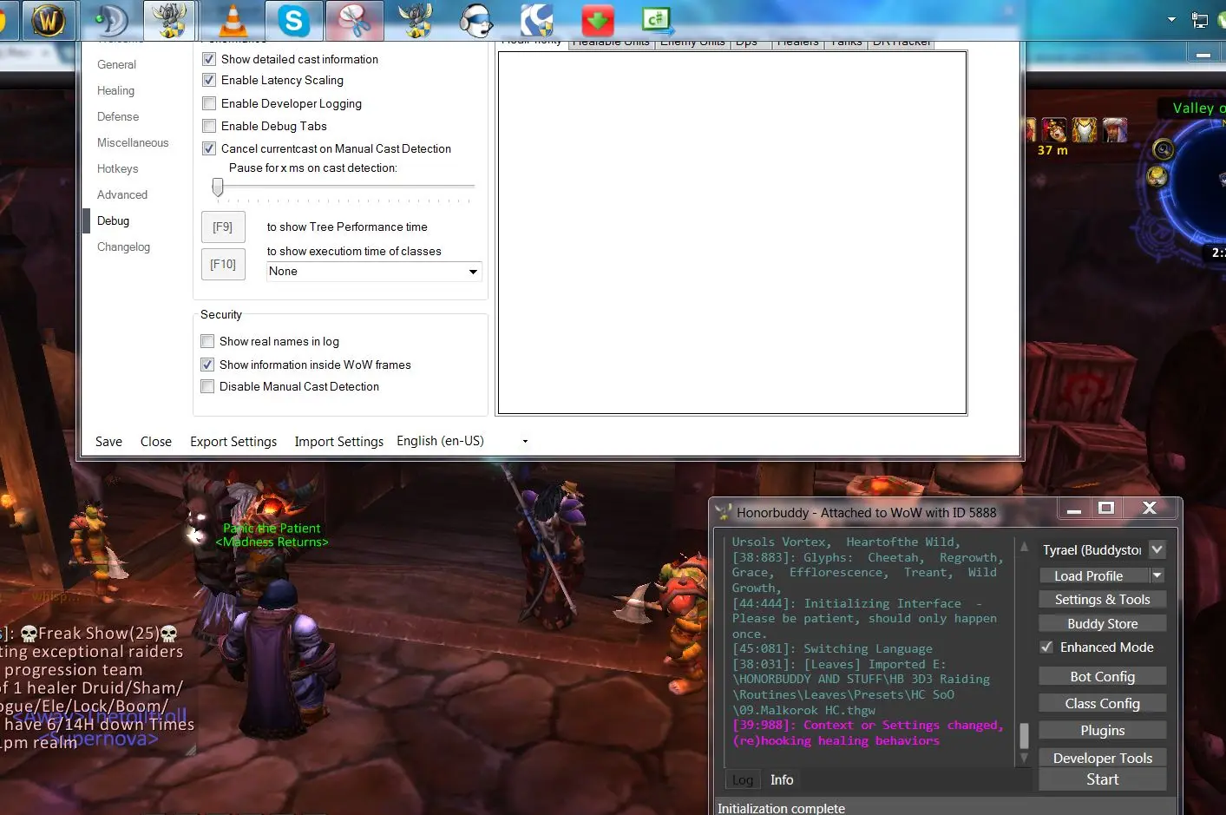Screen dimensions: 1226x815
Task: Click the white turban portrait buff icon
Action: [1115, 130]
